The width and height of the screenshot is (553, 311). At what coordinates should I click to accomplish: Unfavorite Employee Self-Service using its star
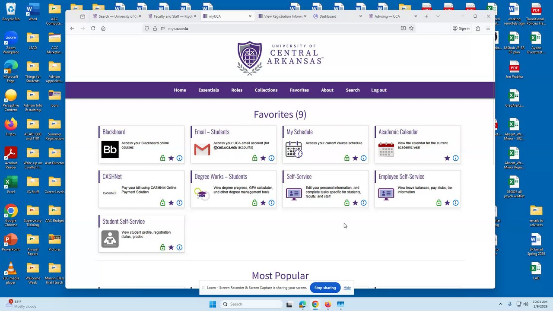(447, 203)
